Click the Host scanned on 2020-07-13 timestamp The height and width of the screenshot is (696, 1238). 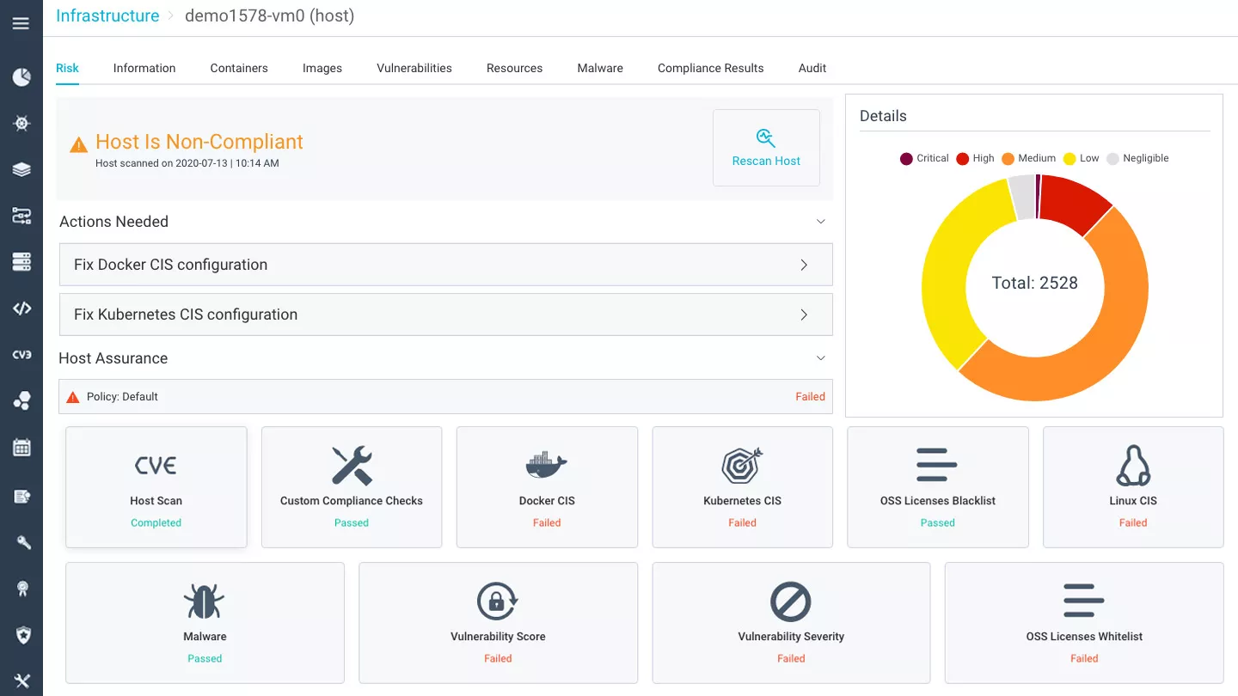tap(187, 163)
